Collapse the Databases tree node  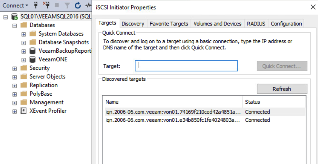pyautogui.click(x=15, y=25)
